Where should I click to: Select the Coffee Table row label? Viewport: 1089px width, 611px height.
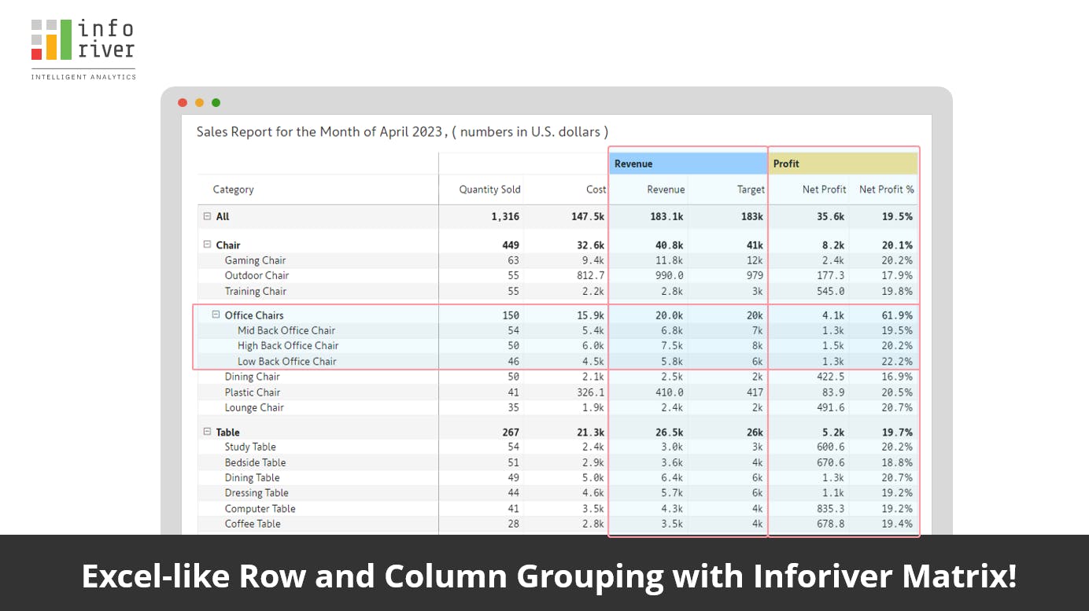pyautogui.click(x=253, y=524)
